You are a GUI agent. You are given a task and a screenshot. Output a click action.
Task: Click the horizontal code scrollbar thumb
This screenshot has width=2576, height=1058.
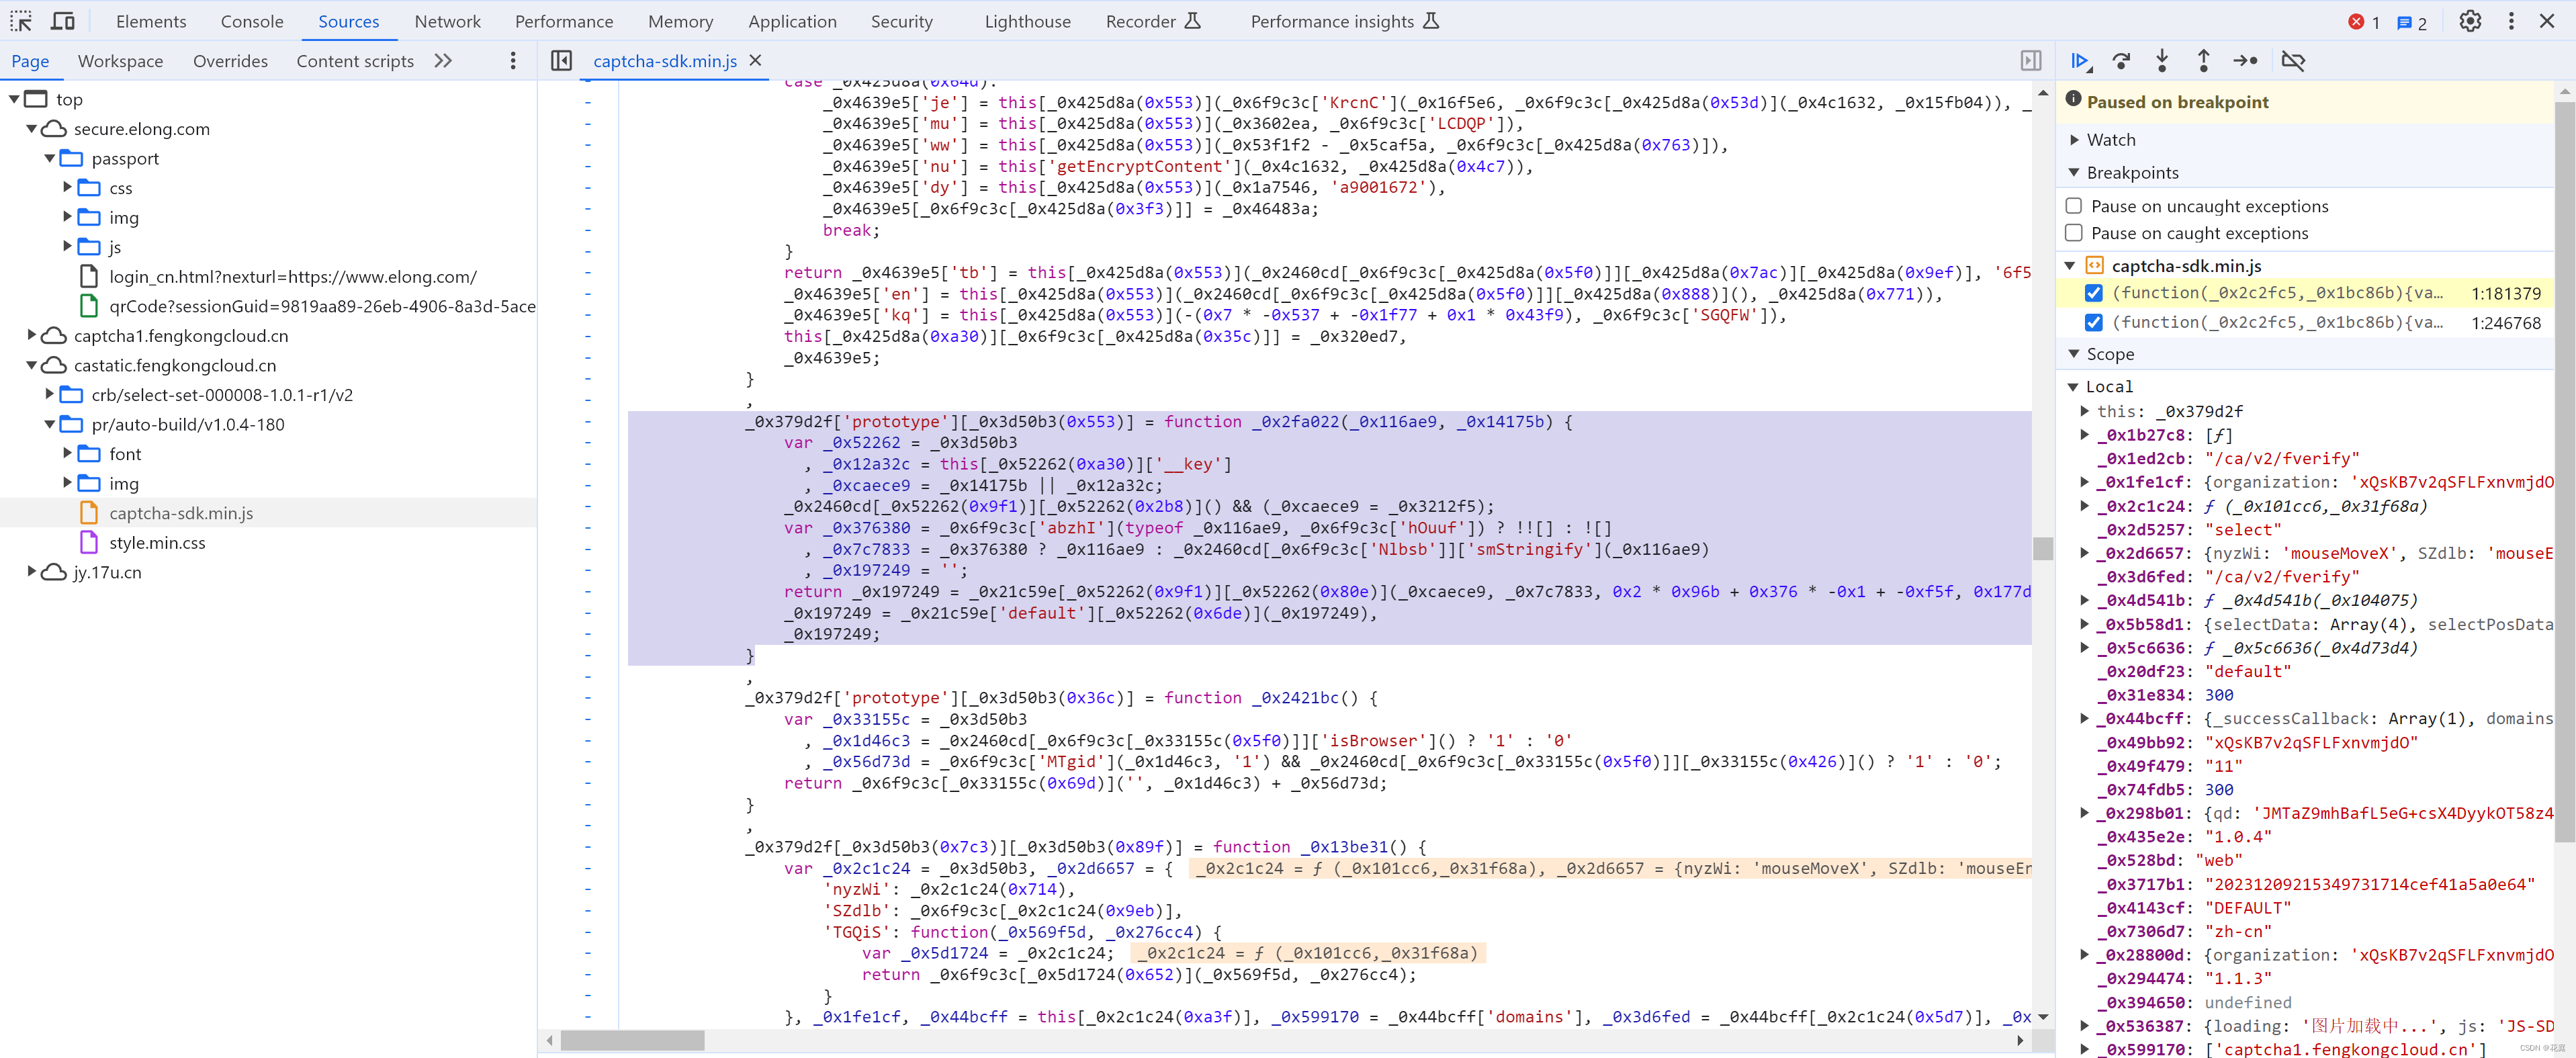(632, 1041)
